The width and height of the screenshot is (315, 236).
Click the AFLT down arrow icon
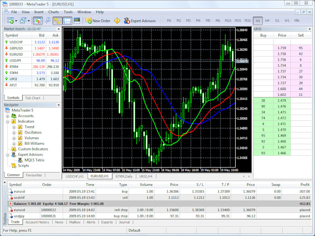pyautogui.click(x=6, y=85)
